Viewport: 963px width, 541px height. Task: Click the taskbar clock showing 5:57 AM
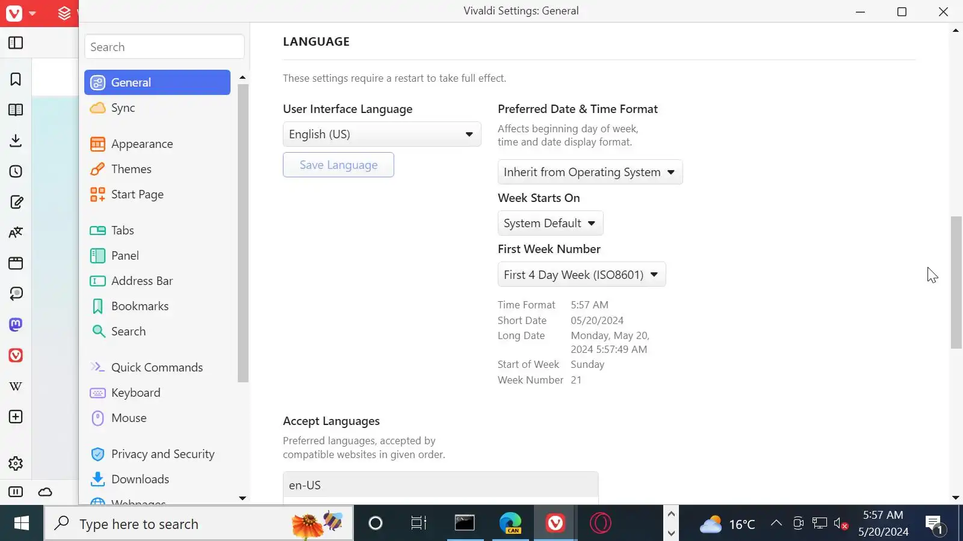[x=883, y=524]
